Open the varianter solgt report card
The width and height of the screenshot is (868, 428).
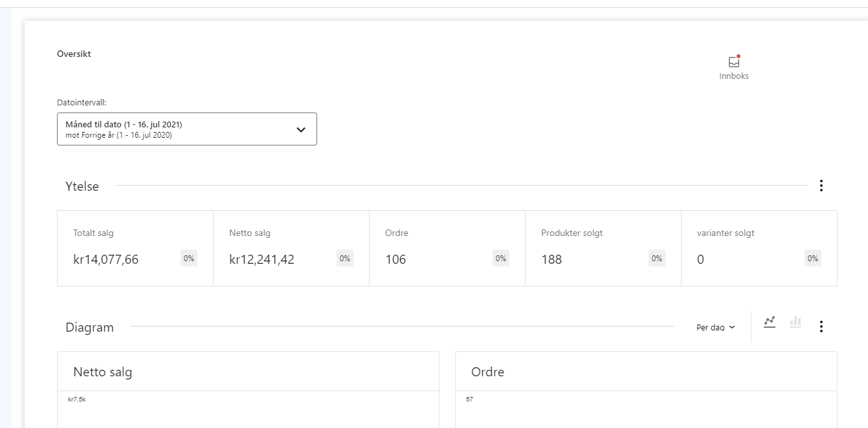[x=759, y=248]
